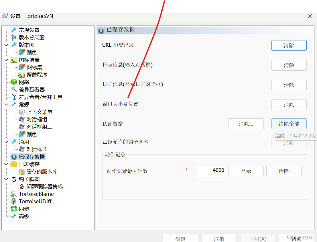Select 高级 in the settings tree

tap(24, 216)
